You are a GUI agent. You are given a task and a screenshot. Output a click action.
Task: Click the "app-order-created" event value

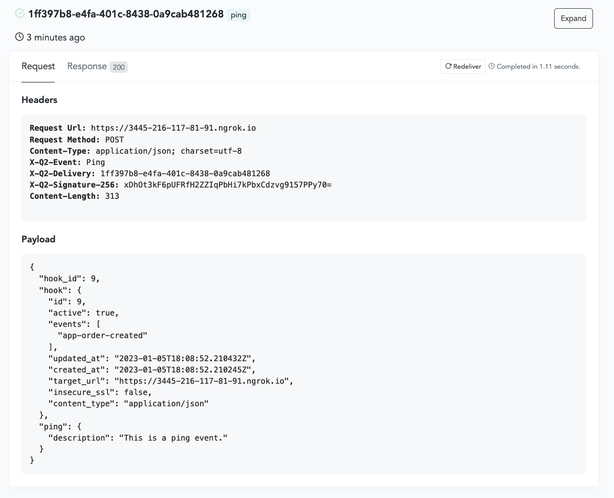click(103, 336)
